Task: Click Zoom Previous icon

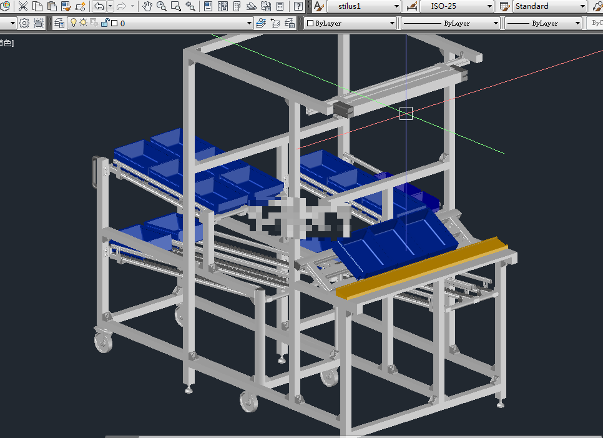Action: click(190, 6)
